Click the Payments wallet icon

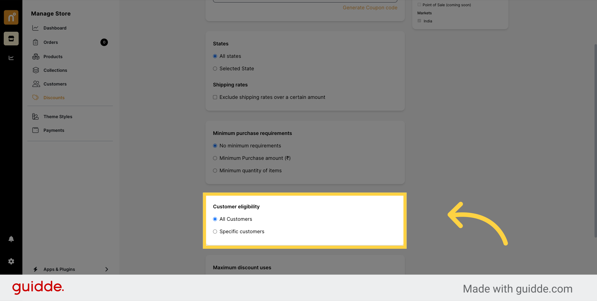point(35,130)
